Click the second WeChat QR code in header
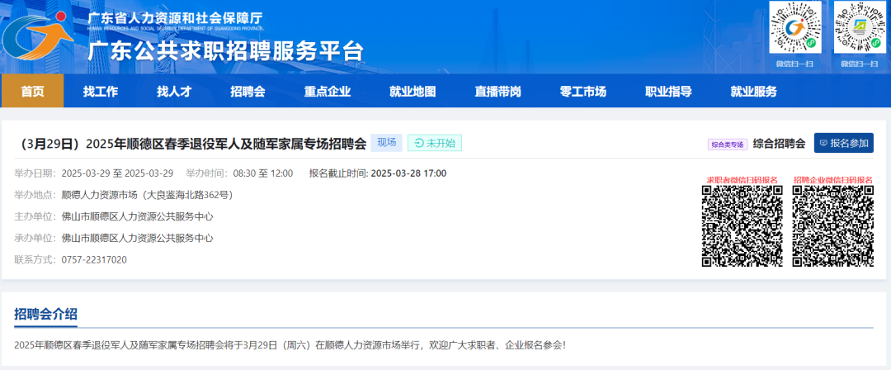This screenshot has width=891, height=370. coord(859,28)
